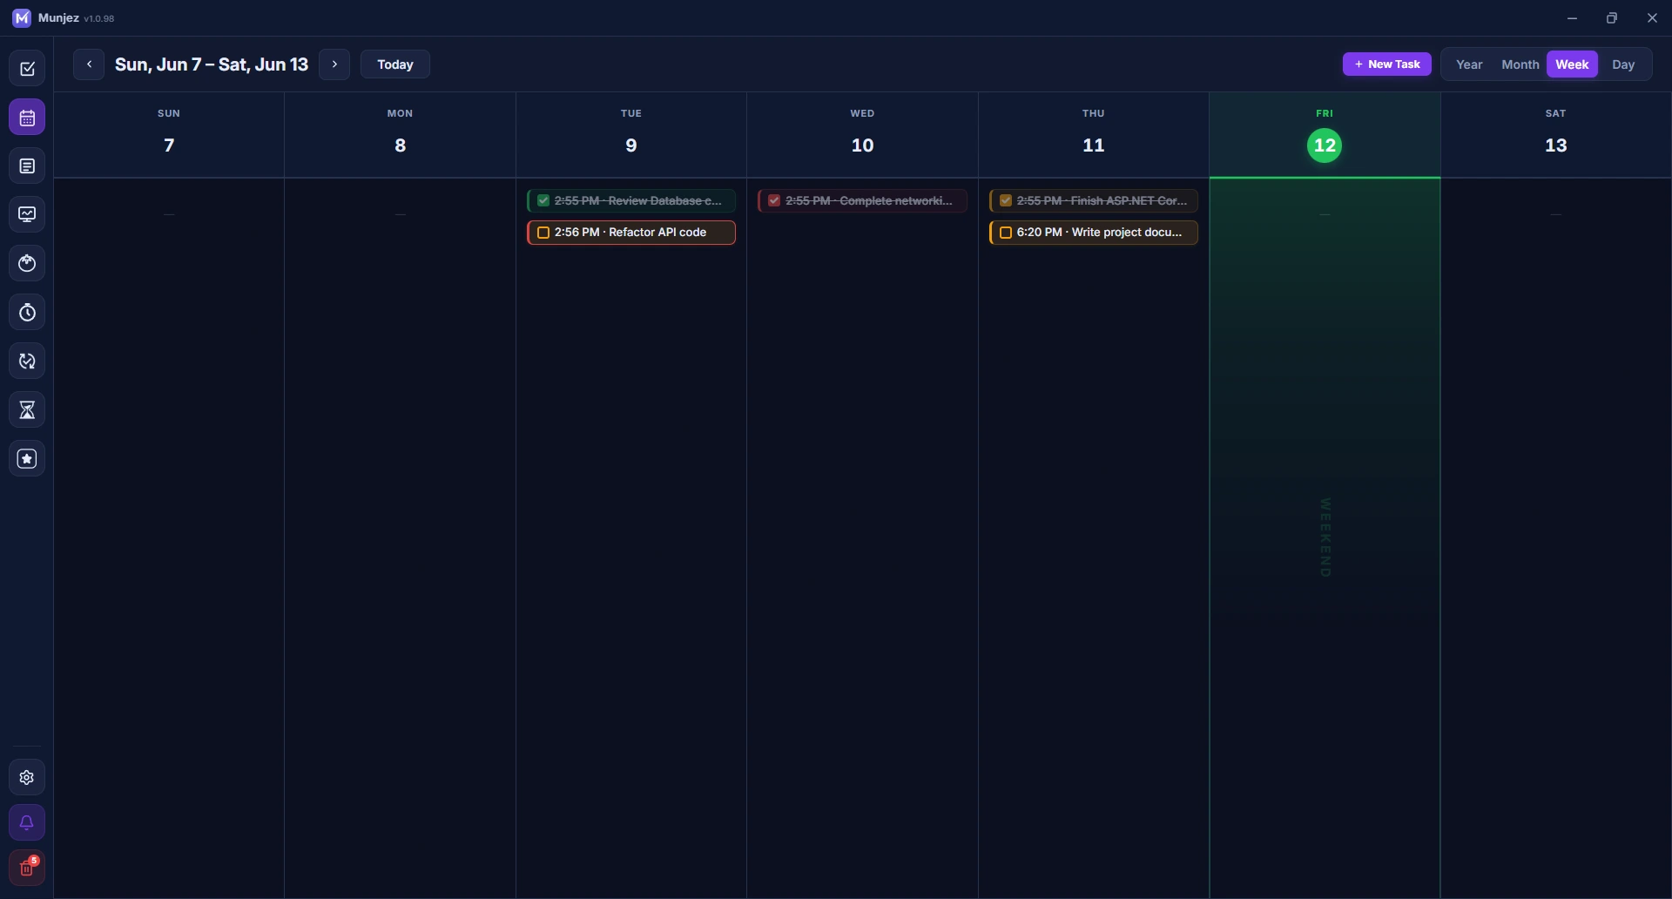Open the Complete networking task card
1672x899 pixels.
coord(862,201)
